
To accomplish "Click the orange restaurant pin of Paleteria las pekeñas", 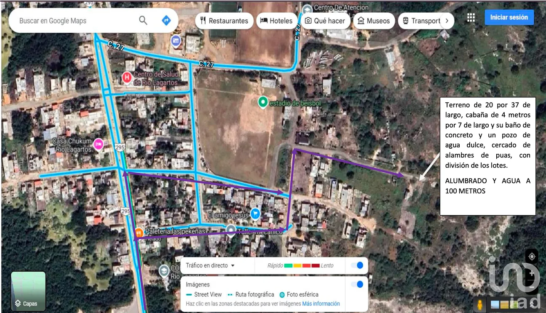I will click(x=139, y=232).
